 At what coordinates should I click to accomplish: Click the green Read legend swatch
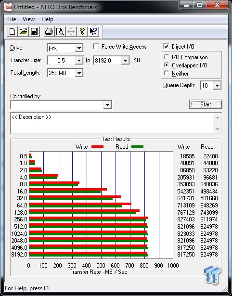coord(138,147)
